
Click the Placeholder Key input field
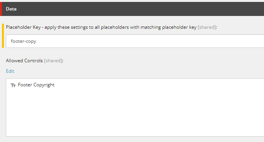click(x=135, y=41)
